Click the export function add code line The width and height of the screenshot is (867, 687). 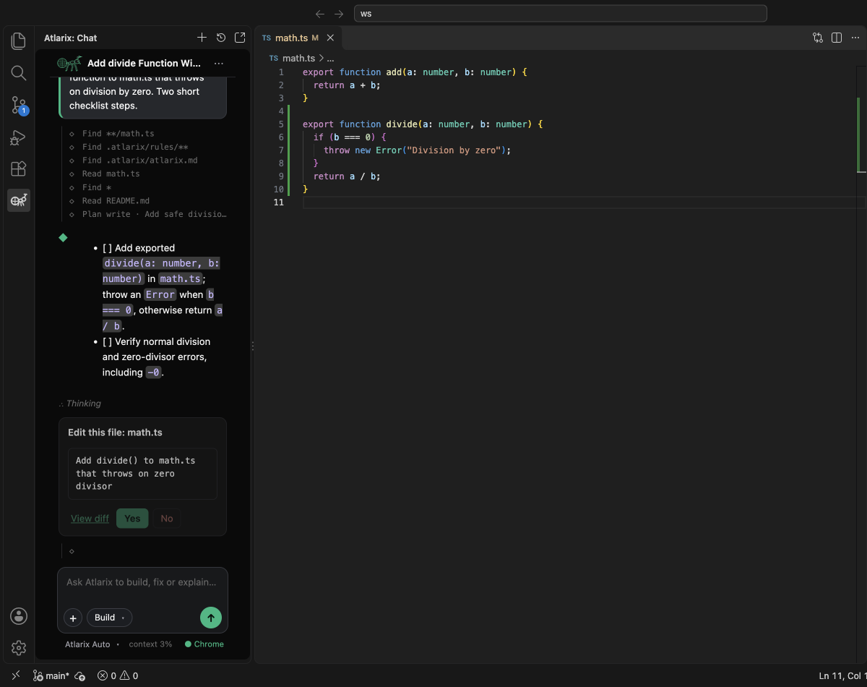coord(415,72)
